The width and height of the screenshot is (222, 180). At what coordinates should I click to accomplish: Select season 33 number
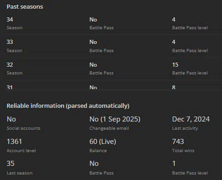pos(10,42)
